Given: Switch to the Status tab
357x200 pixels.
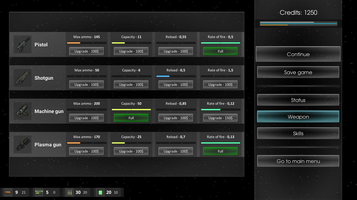Looking at the screenshot, I should [298, 100].
